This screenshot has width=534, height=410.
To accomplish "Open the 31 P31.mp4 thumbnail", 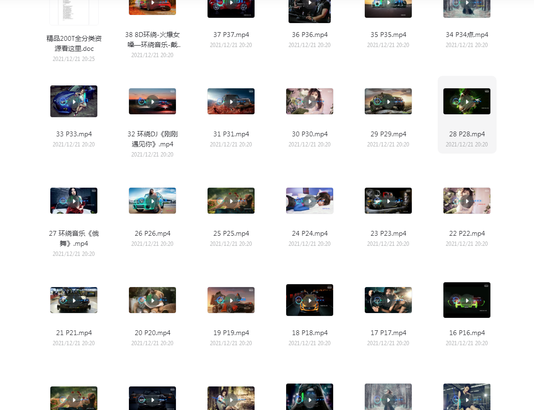I will point(231,101).
